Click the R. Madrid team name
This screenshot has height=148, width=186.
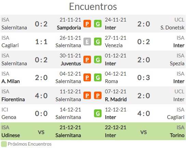tap(116, 99)
